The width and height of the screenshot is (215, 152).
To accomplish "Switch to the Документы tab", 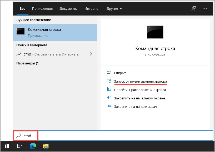I will coord(69,9).
